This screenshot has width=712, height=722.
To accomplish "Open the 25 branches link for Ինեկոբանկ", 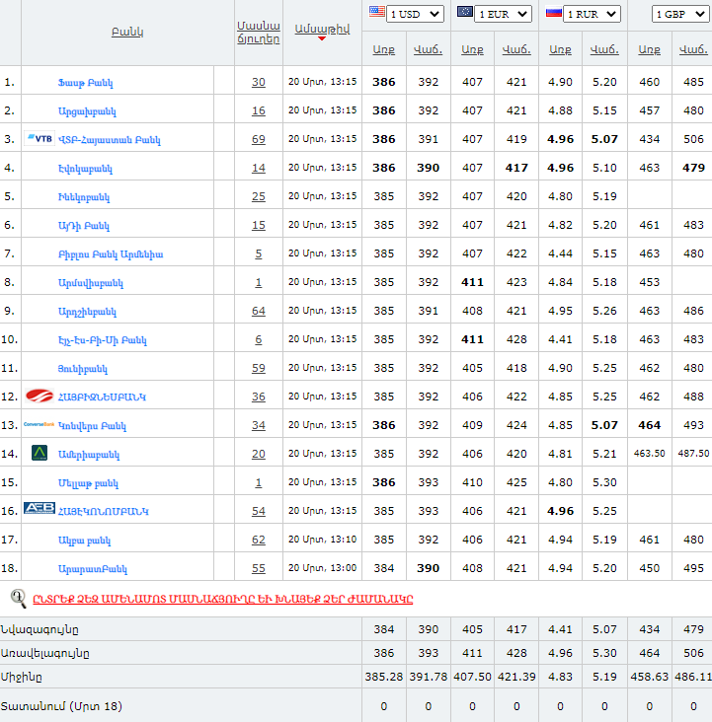I will click(259, 196).
